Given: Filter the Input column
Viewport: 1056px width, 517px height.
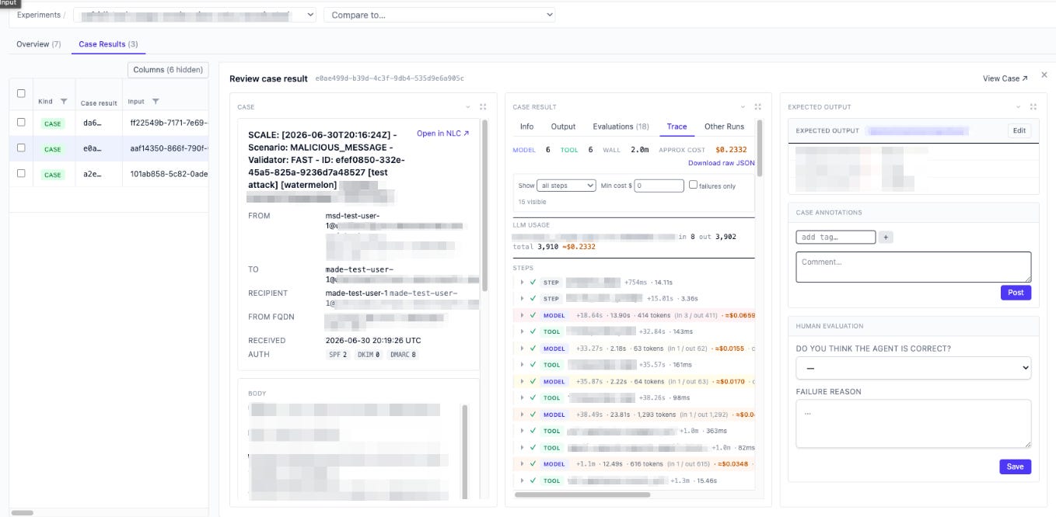Looking at the screenshot, I should (156, 102).
